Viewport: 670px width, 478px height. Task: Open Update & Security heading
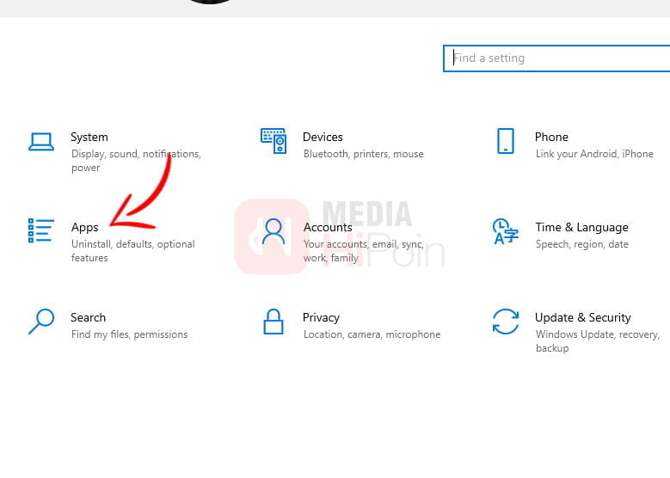[x=583, y=318]
